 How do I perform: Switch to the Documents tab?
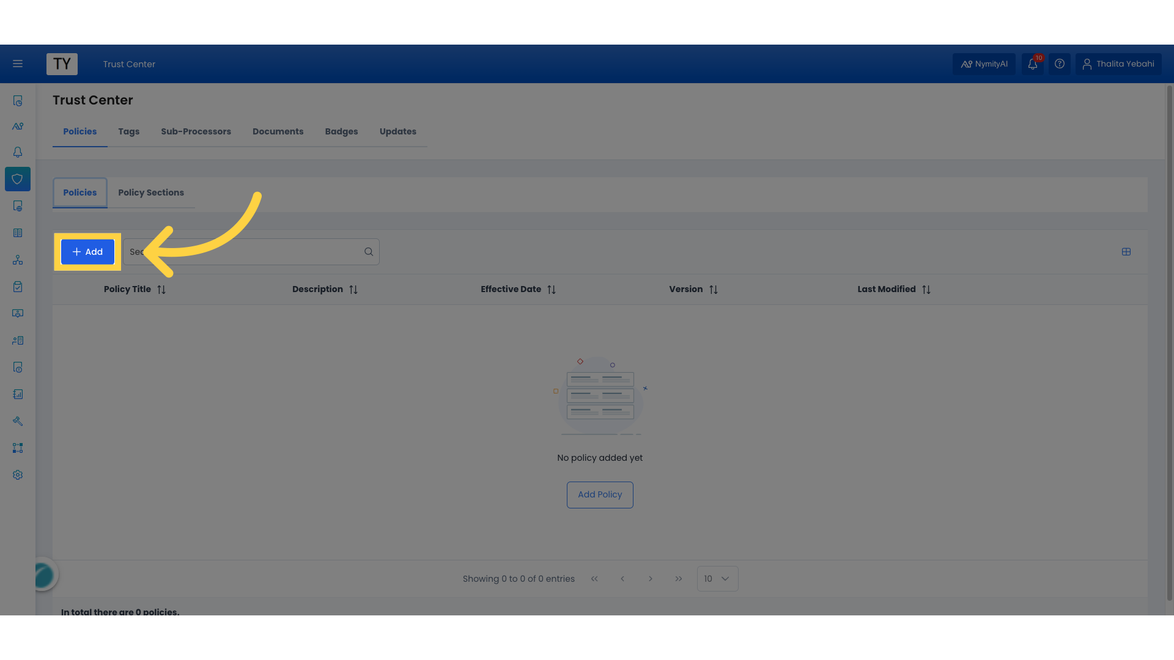(x=278, y=131)
